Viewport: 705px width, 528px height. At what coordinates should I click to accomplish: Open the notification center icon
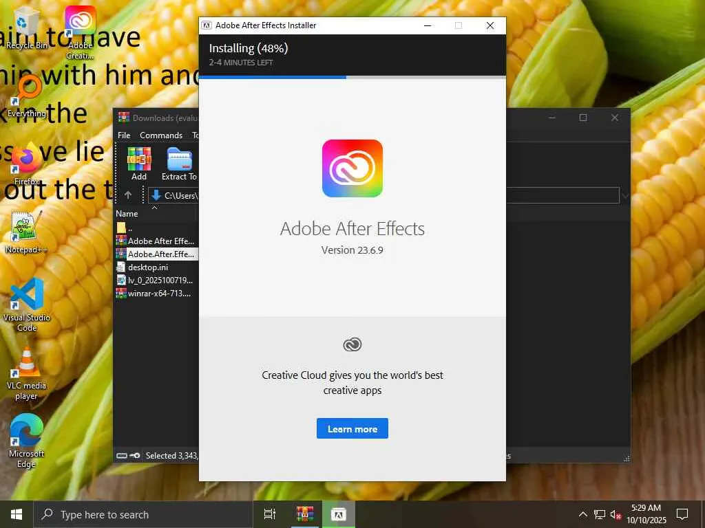pos(682,514)
